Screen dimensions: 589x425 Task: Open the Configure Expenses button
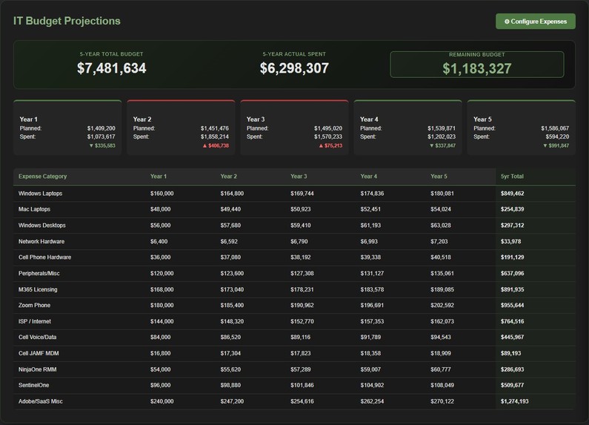535,22
